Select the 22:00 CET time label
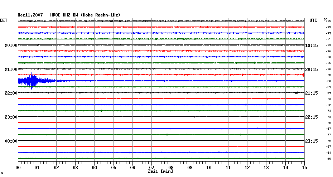 point(11,93)
